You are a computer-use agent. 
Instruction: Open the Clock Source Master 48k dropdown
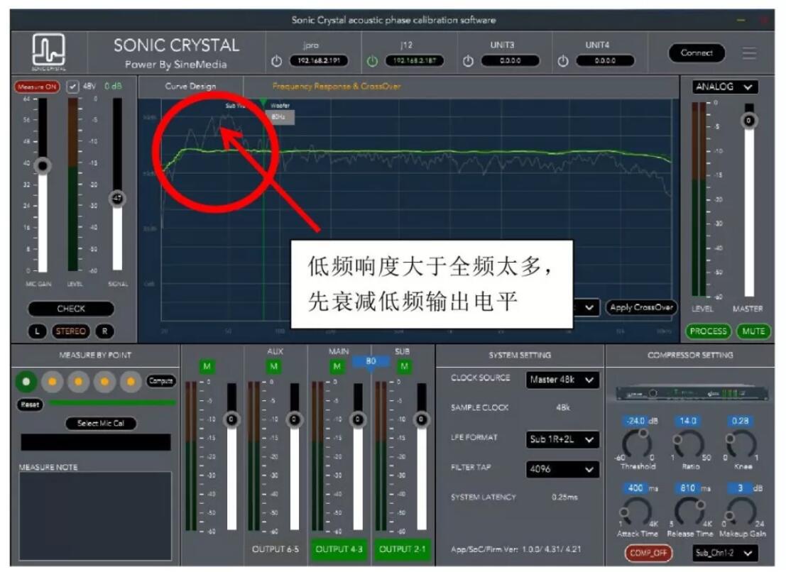562,380
